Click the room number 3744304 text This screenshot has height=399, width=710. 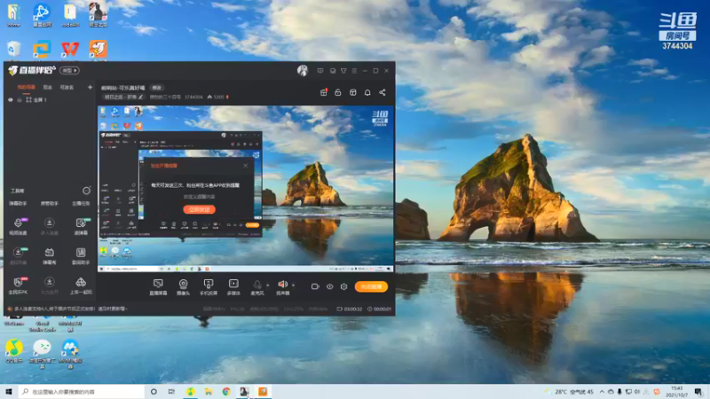(x=193, y=97)
